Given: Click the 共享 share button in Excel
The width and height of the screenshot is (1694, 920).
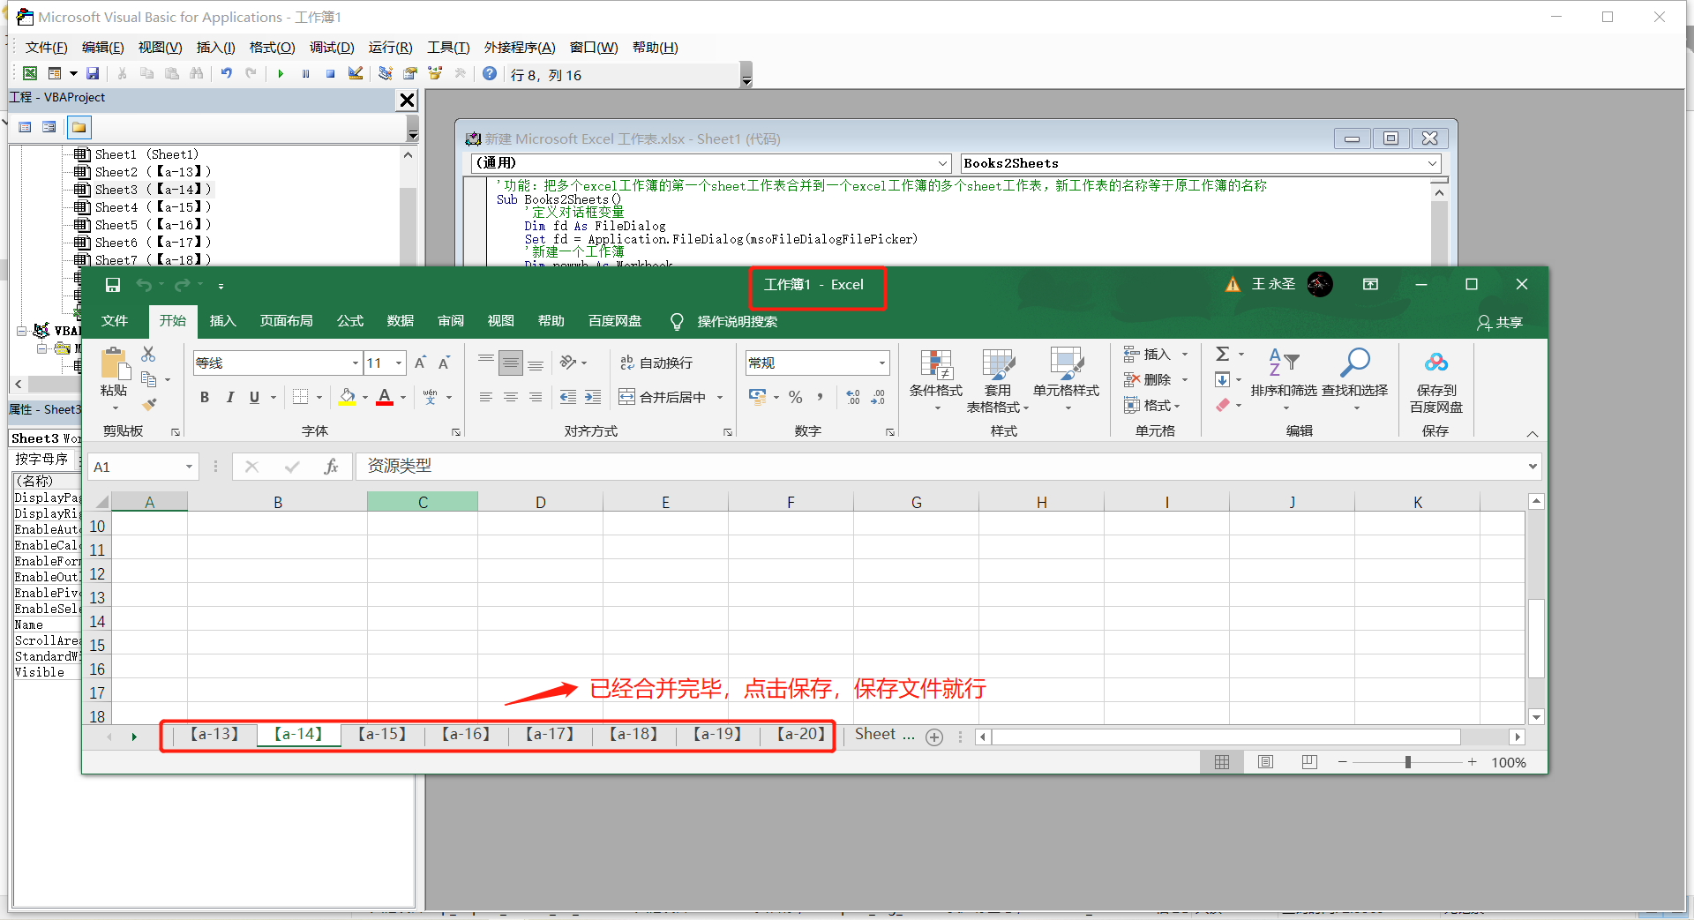Looking at the screenshot, I should tap(1500, 322).
